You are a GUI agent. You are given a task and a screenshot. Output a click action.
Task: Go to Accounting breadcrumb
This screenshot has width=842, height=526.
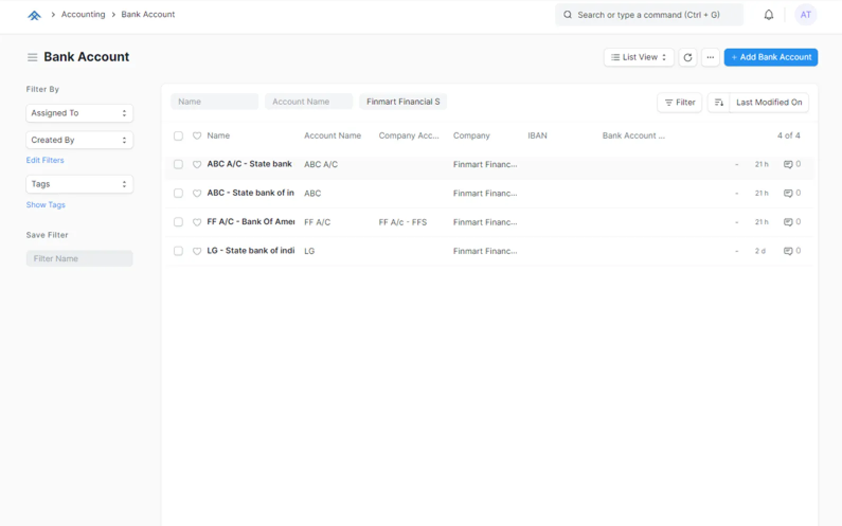pos(83,14)
